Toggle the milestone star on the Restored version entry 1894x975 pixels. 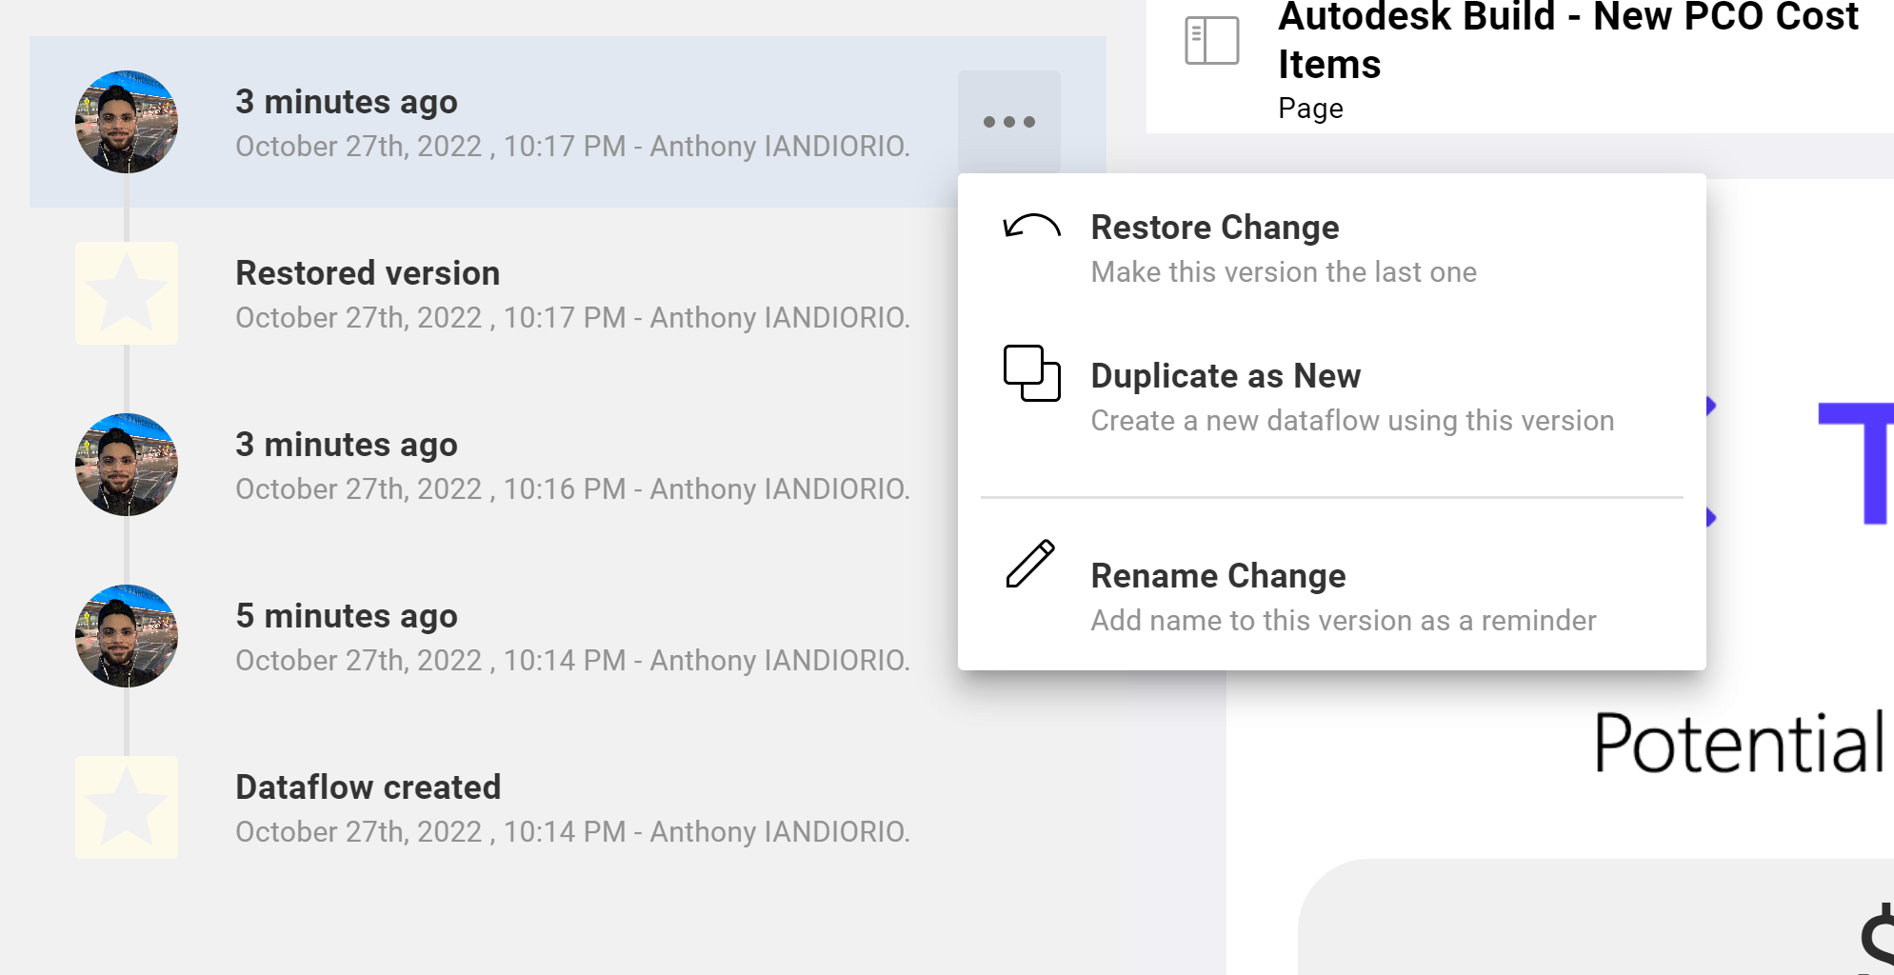pos(126,292)
